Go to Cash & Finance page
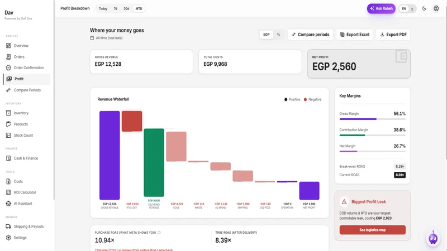 [26, 158]
